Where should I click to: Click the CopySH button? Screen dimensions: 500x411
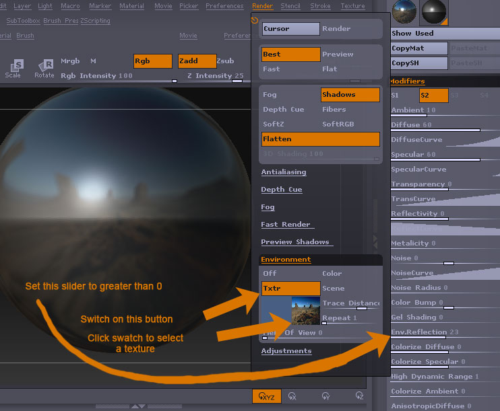[x=419, y=63]
